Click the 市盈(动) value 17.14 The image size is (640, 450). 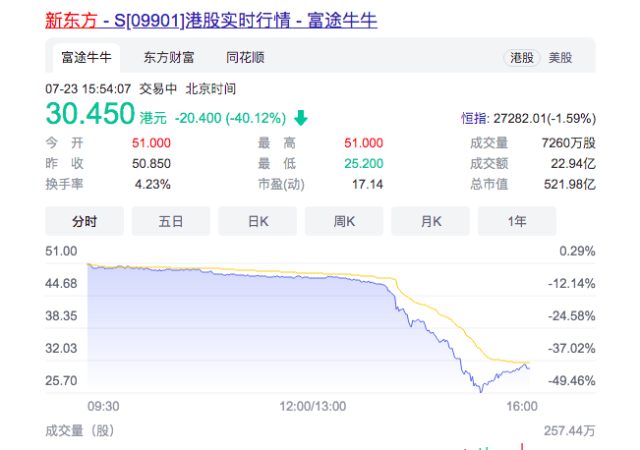point(368,185)
